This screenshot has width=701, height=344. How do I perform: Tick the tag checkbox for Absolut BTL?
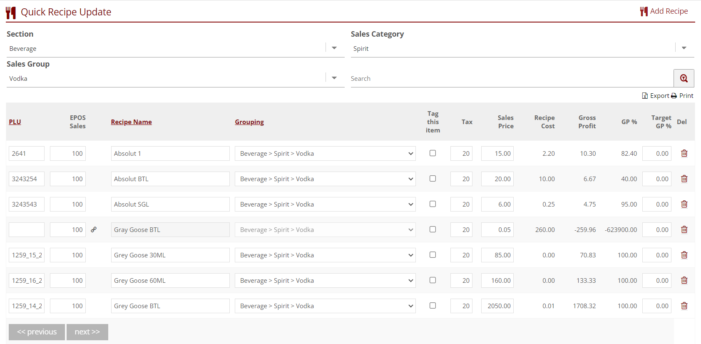coord(433,179)
